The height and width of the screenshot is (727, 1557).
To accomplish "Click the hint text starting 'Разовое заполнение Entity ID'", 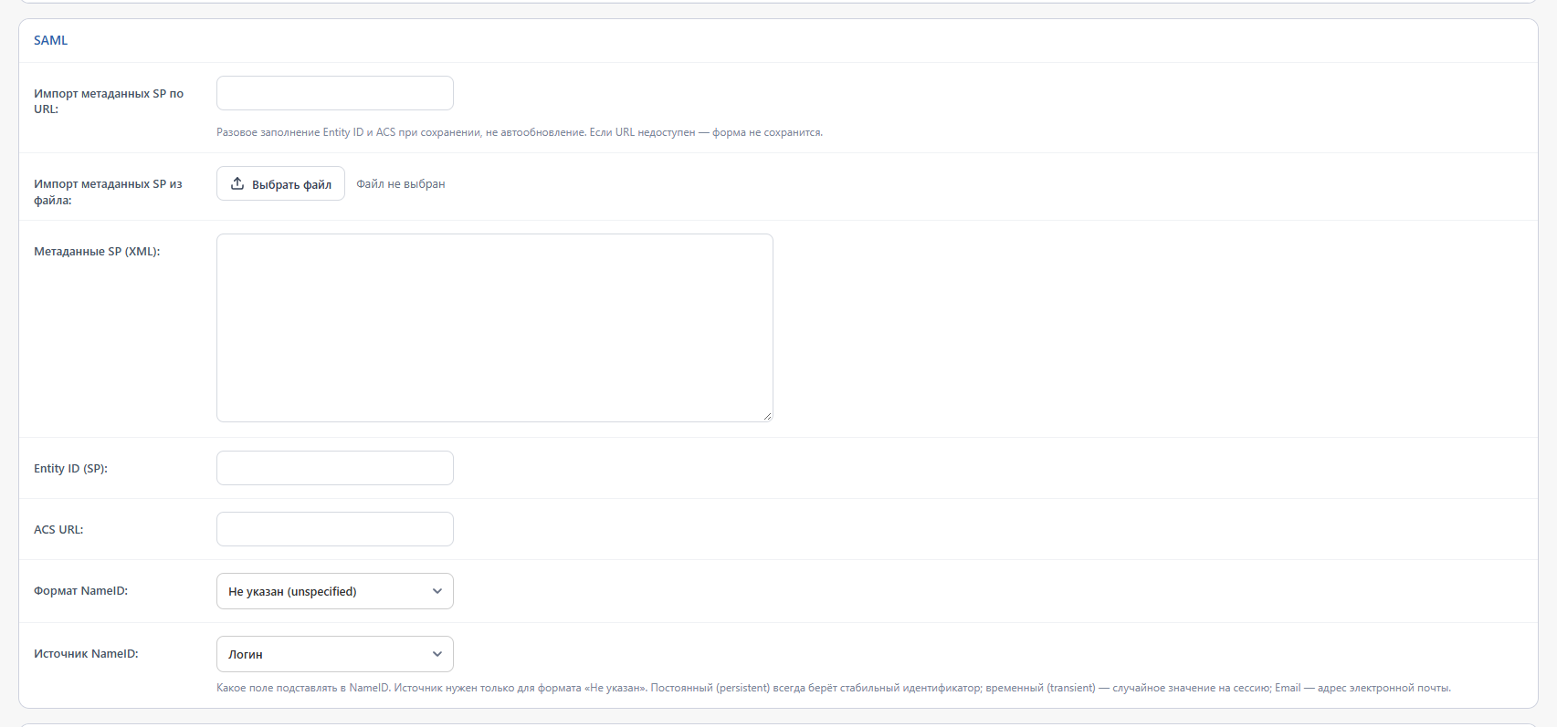I will click(520, 132).
